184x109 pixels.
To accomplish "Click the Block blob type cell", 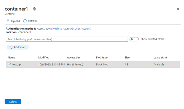I will (102, 64).
